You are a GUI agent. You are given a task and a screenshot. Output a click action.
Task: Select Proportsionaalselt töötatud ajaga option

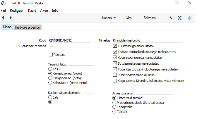(114, 103)
